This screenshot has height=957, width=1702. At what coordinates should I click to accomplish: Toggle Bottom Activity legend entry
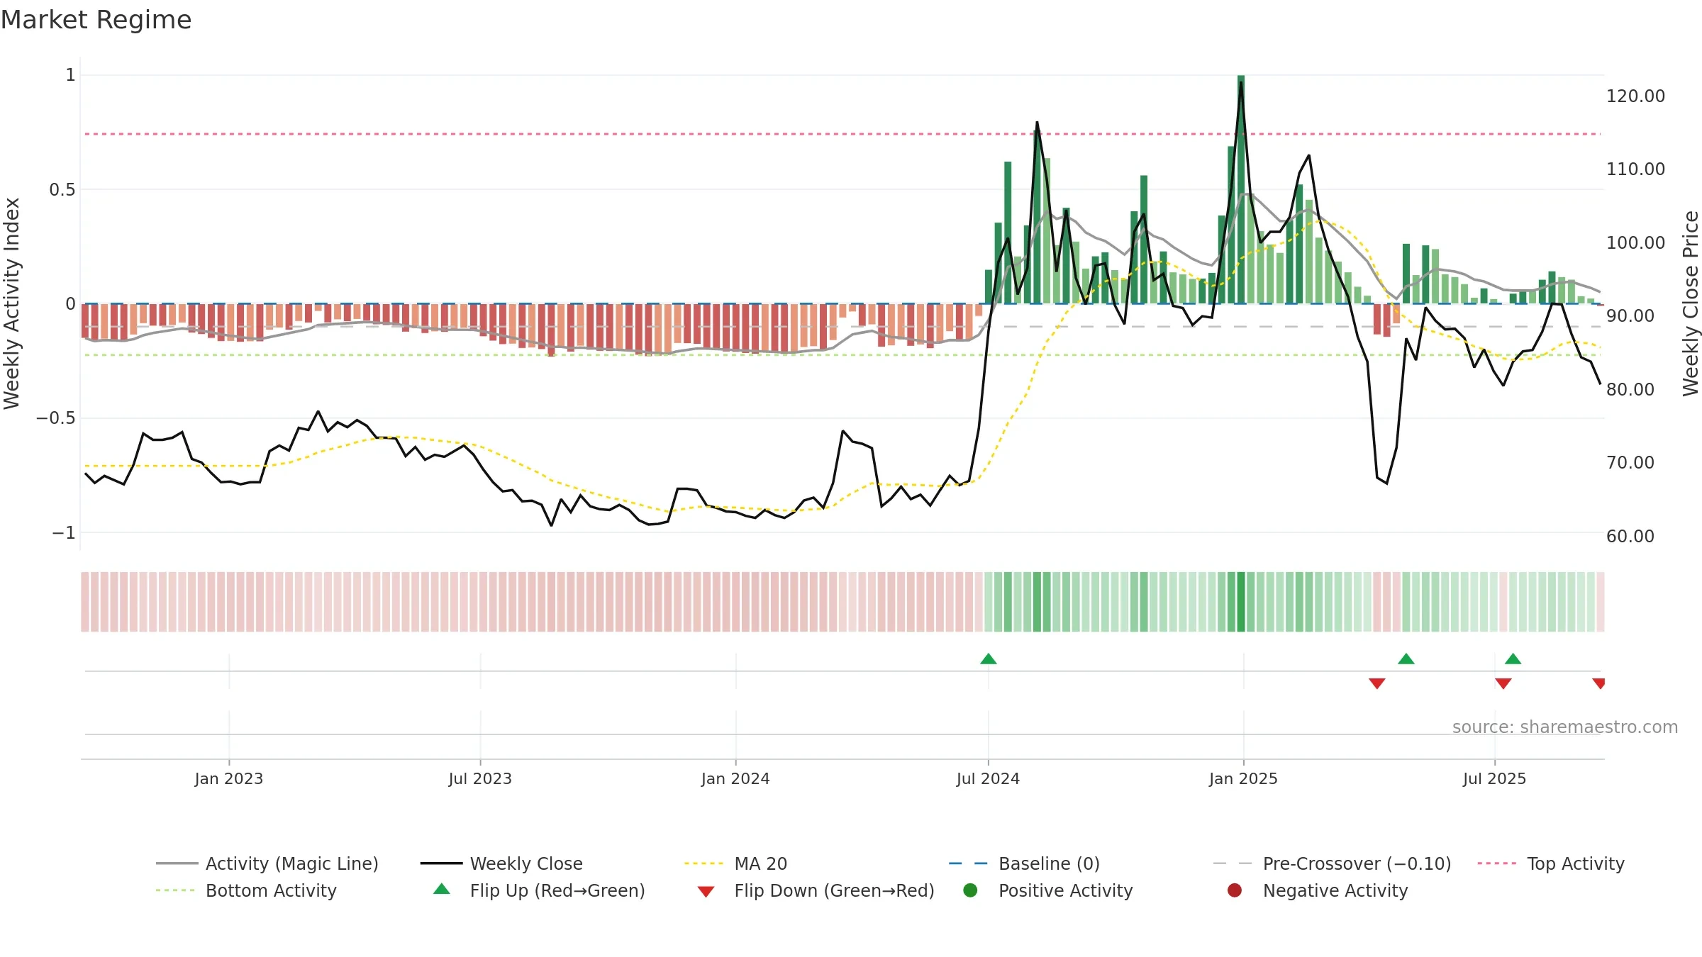[x=246, y=890]
